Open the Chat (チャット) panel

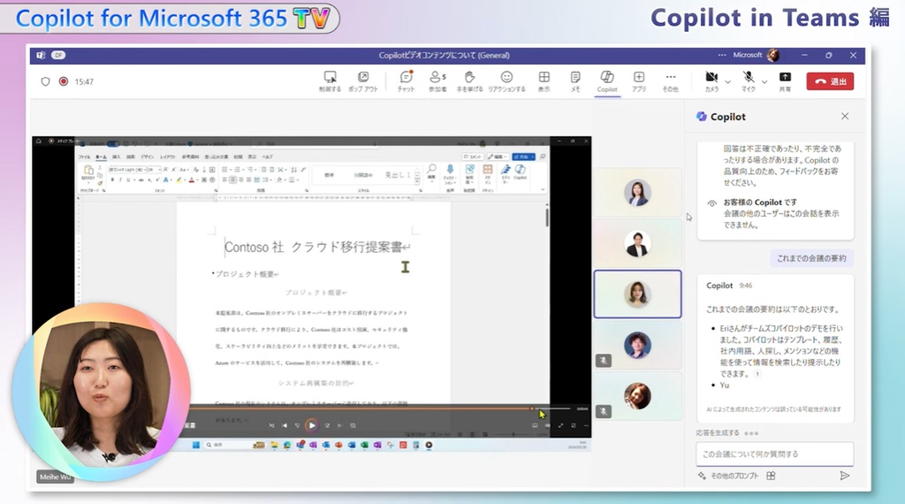[406, 81]
